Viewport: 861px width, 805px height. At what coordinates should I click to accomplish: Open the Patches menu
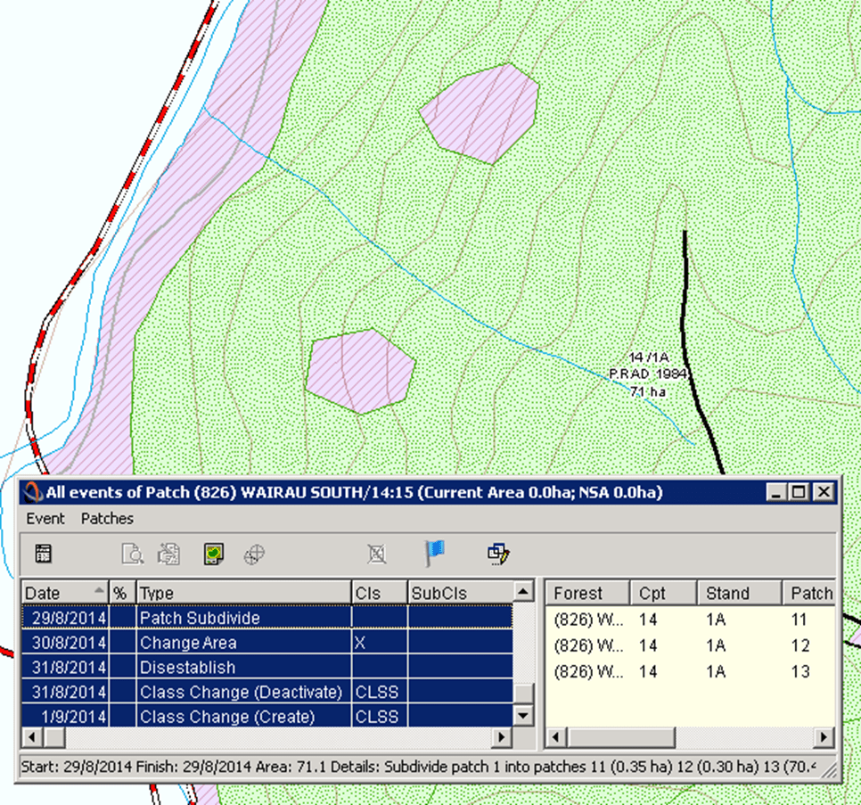click(x=107, y=518)
